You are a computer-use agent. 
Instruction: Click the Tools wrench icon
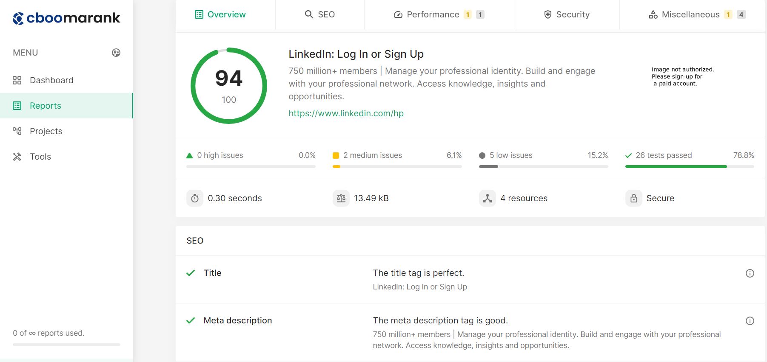pos(17,157)
